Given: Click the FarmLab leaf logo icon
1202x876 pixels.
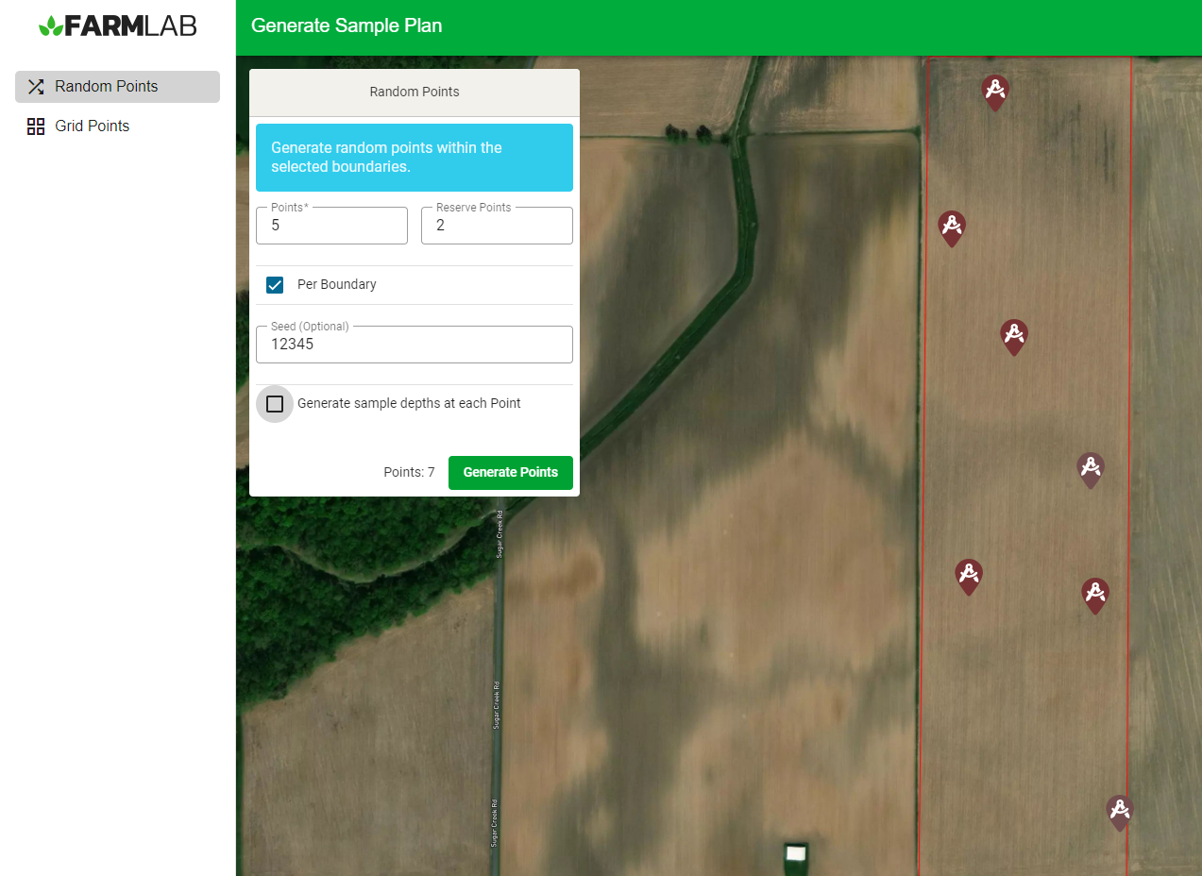Looking at the screenshot, I should [51, 26].
